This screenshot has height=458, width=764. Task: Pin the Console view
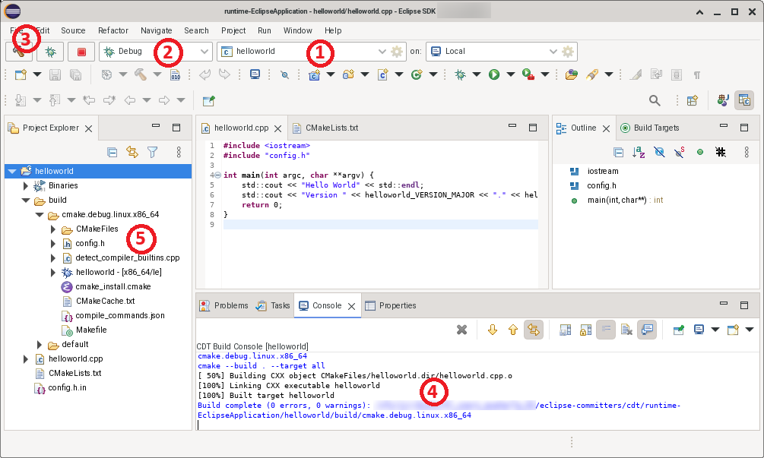click(678, 330)
